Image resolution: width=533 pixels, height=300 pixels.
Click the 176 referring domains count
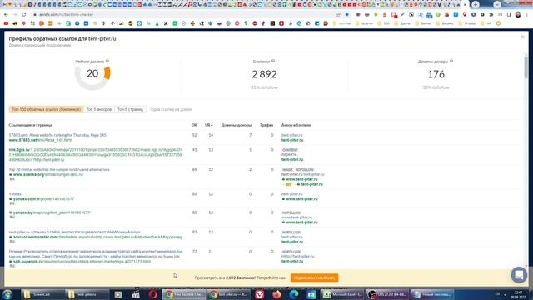coord(436,74)
